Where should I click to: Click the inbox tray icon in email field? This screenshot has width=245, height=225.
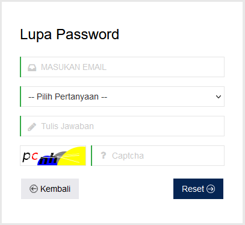point(32,68)
